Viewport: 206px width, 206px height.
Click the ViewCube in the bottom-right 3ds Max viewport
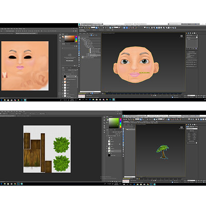point(181,127)
